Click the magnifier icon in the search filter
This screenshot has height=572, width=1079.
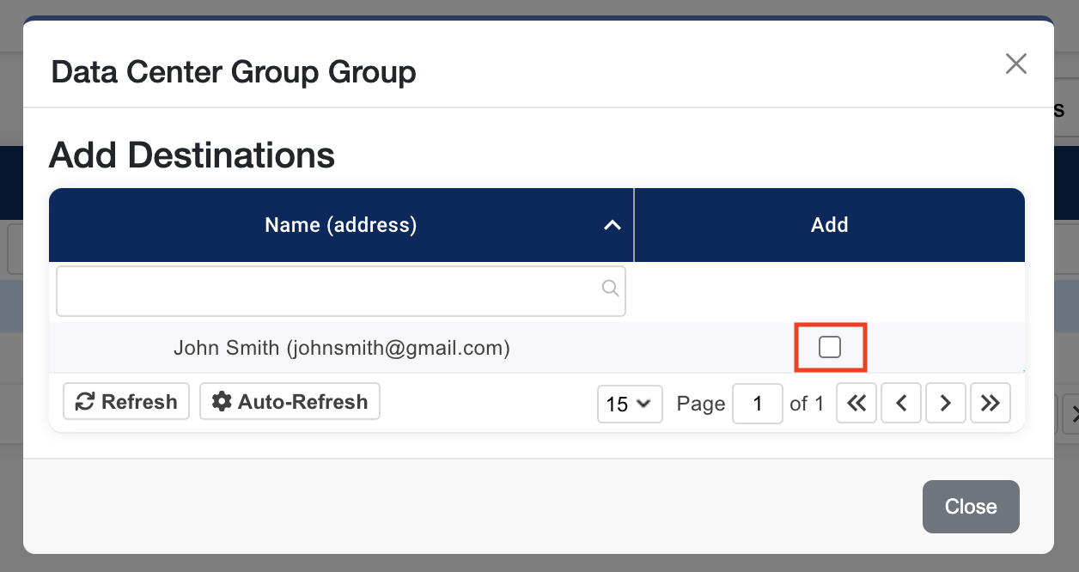(610, 289)
